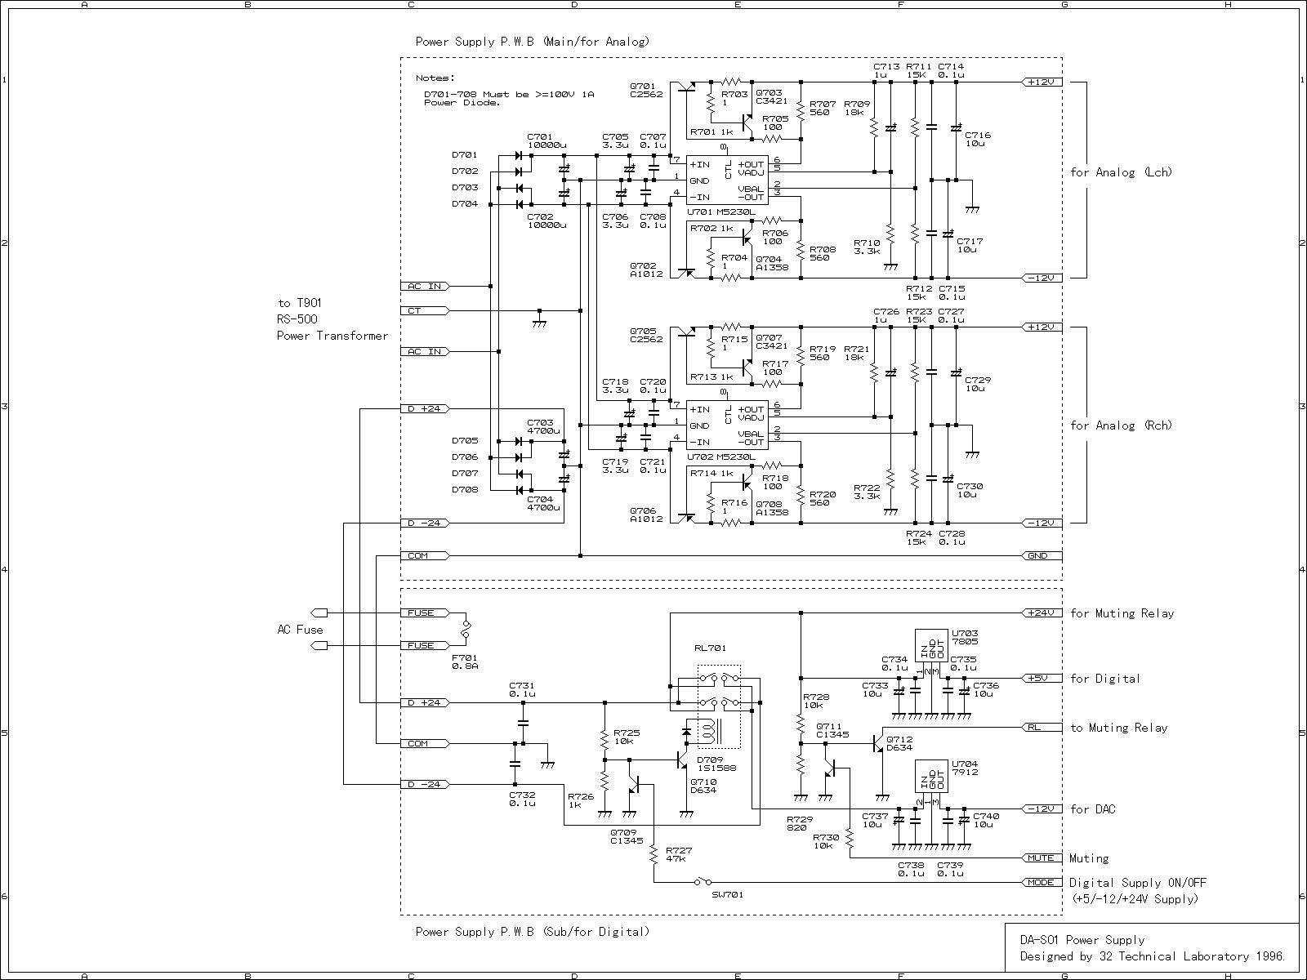Click the F701 fuse symbol
1307x980 pixels.
pos(466,629)
